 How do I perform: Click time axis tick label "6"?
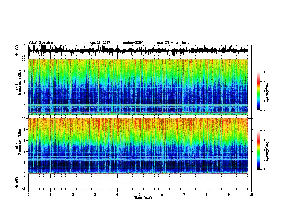click(162, 194)
